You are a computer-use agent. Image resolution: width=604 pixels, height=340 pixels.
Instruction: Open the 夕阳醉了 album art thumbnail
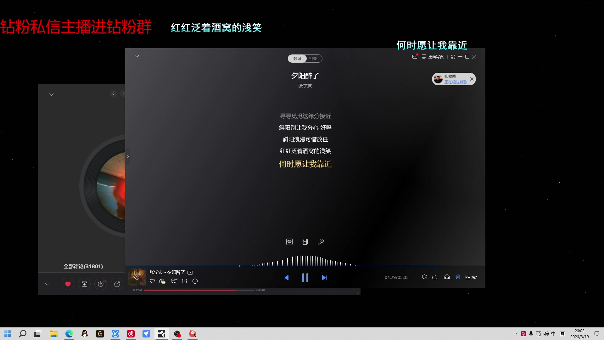[137, 277]
